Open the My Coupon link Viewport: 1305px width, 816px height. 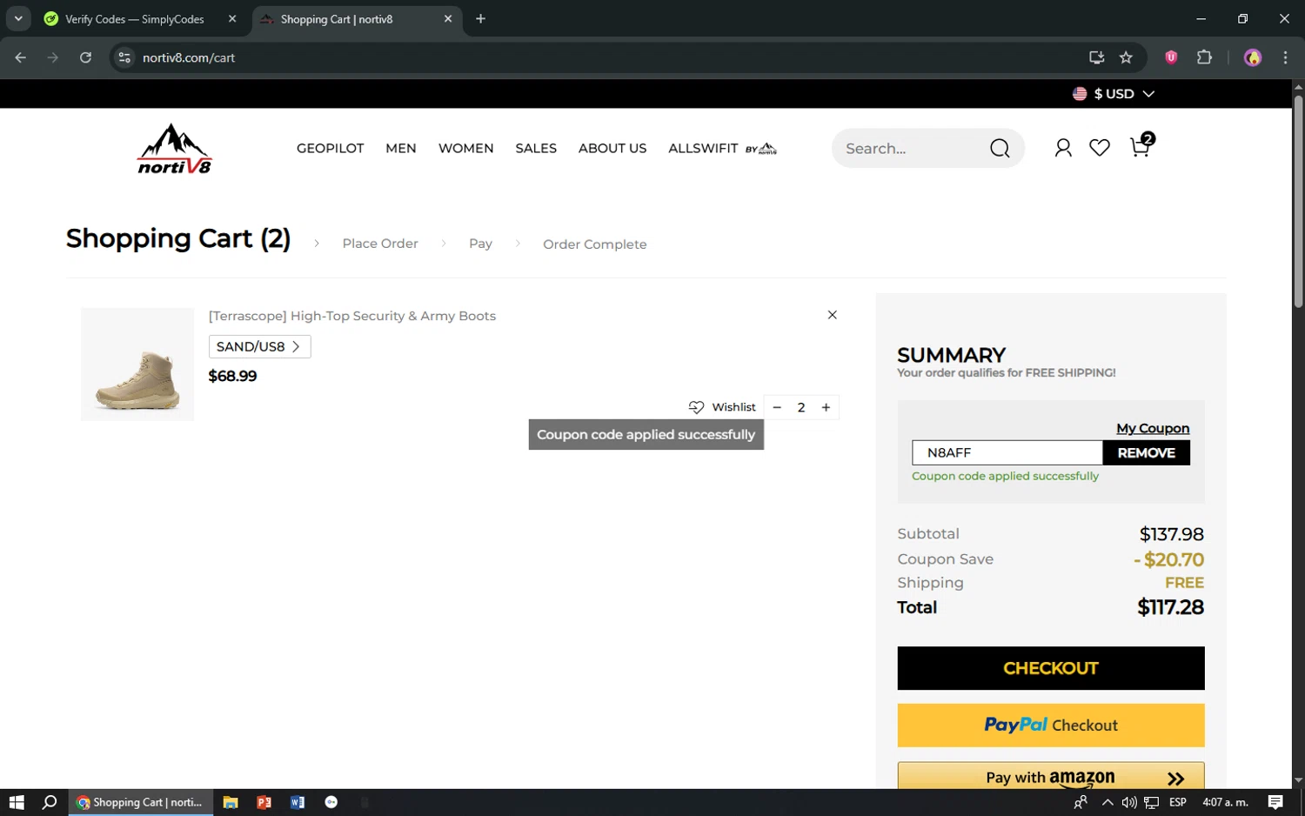click(1153, 428)
